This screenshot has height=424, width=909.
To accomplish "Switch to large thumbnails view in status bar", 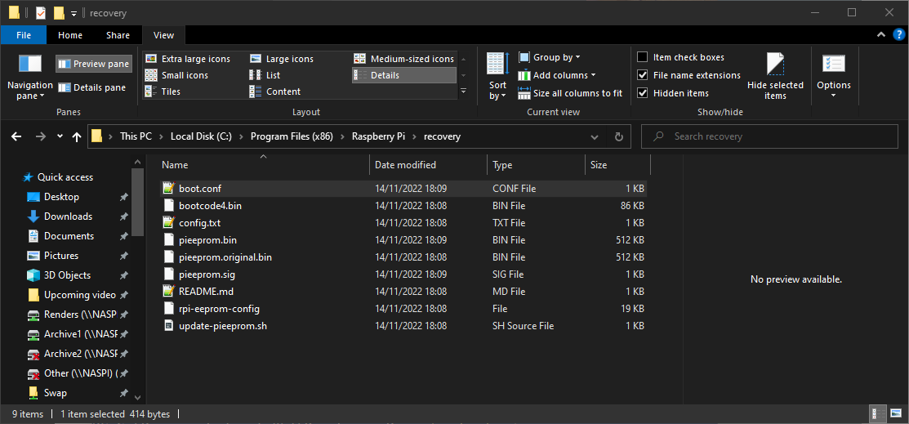I will tap(896, 413).
